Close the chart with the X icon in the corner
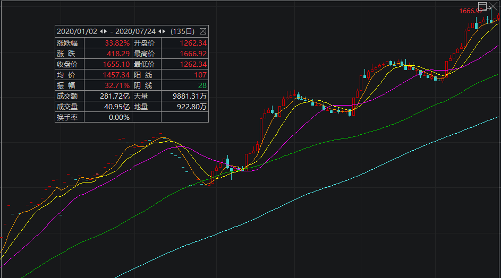 (493, 6)
